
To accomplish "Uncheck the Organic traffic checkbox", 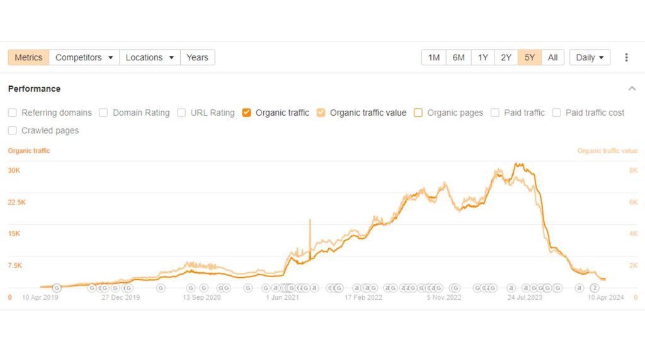I will tap(247, 113).
